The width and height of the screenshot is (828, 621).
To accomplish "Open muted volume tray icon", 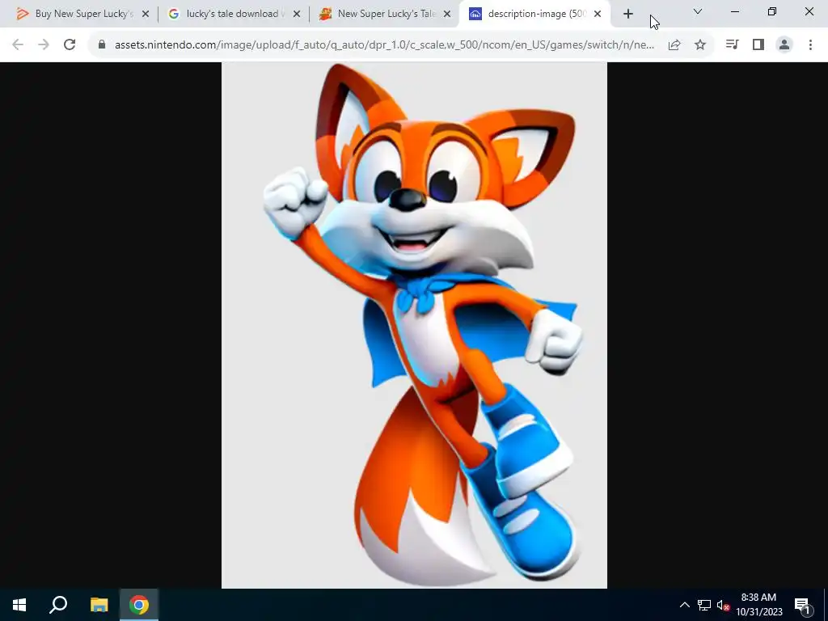I will tap(723, 605).
